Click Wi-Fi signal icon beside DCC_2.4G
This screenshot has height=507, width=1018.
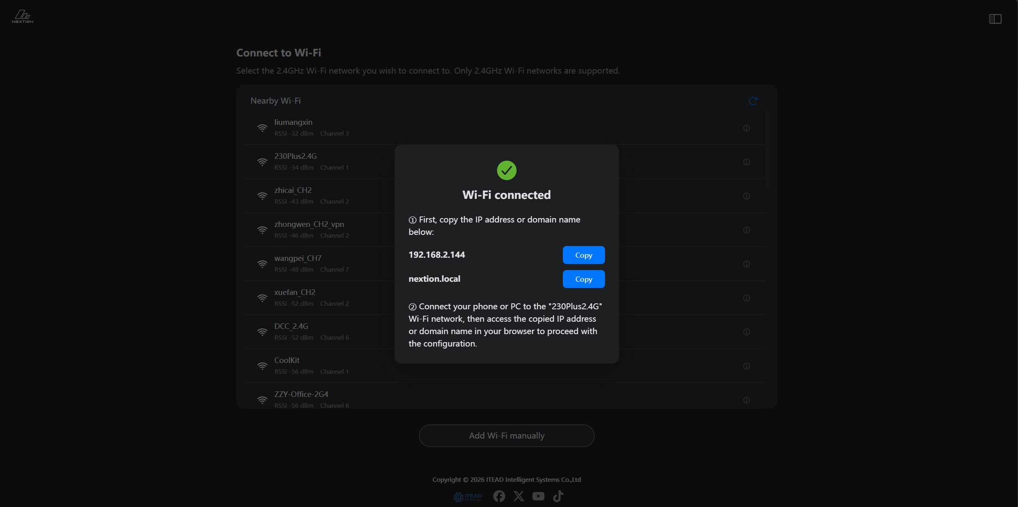262,332
